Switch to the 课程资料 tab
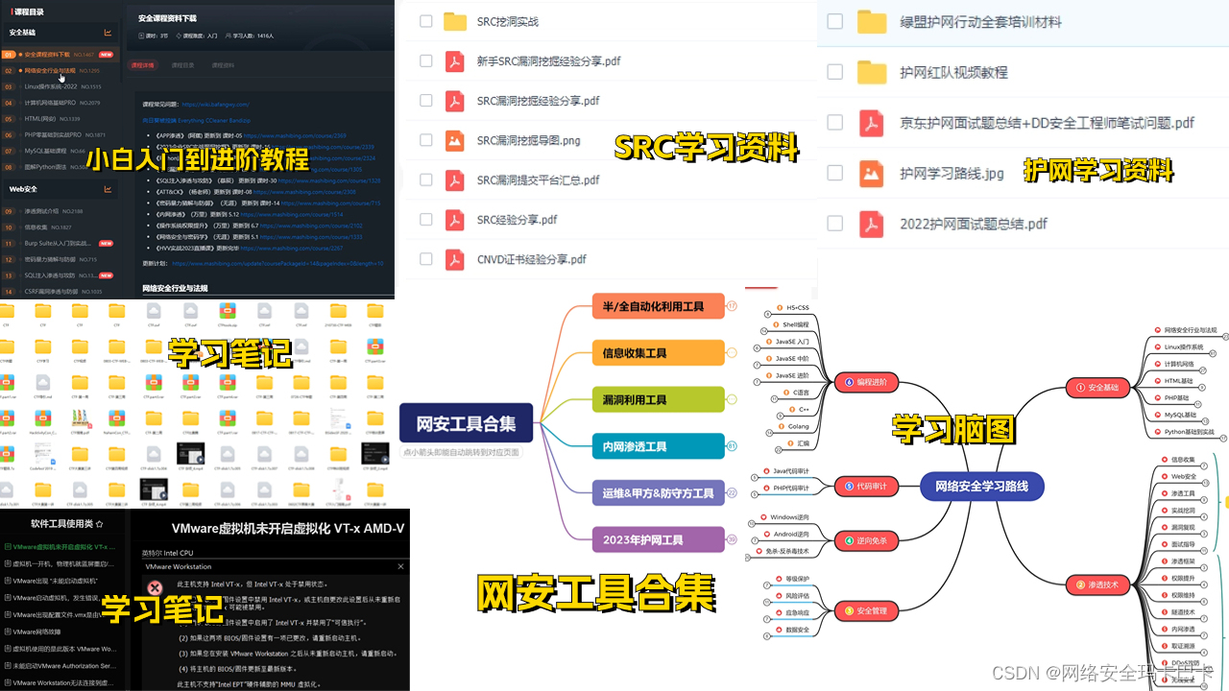This screenshot has height=691, width=1229. (225, 64)
